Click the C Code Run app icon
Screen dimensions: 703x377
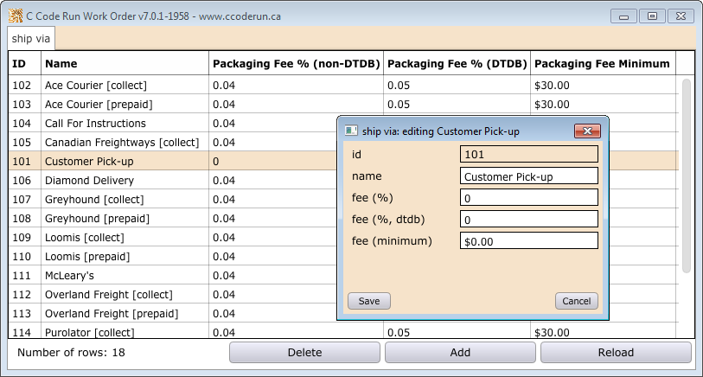(16, 16)
